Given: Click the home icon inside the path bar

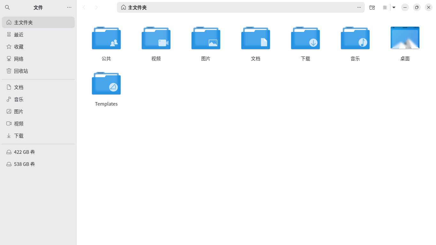Looking at the screenshot, I should [x=123, y=7].
